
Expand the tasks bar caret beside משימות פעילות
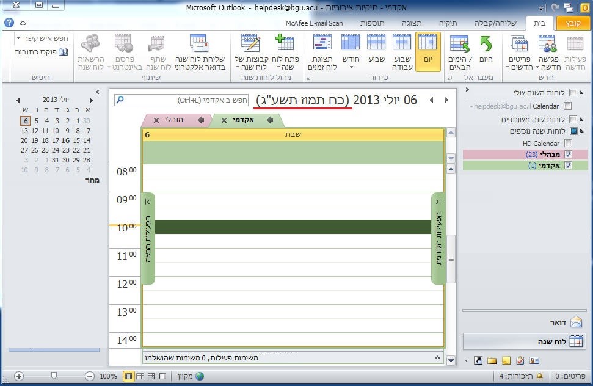click(437, 357)
